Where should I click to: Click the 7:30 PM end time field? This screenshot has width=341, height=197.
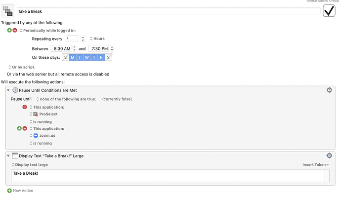tap(99, 49)
